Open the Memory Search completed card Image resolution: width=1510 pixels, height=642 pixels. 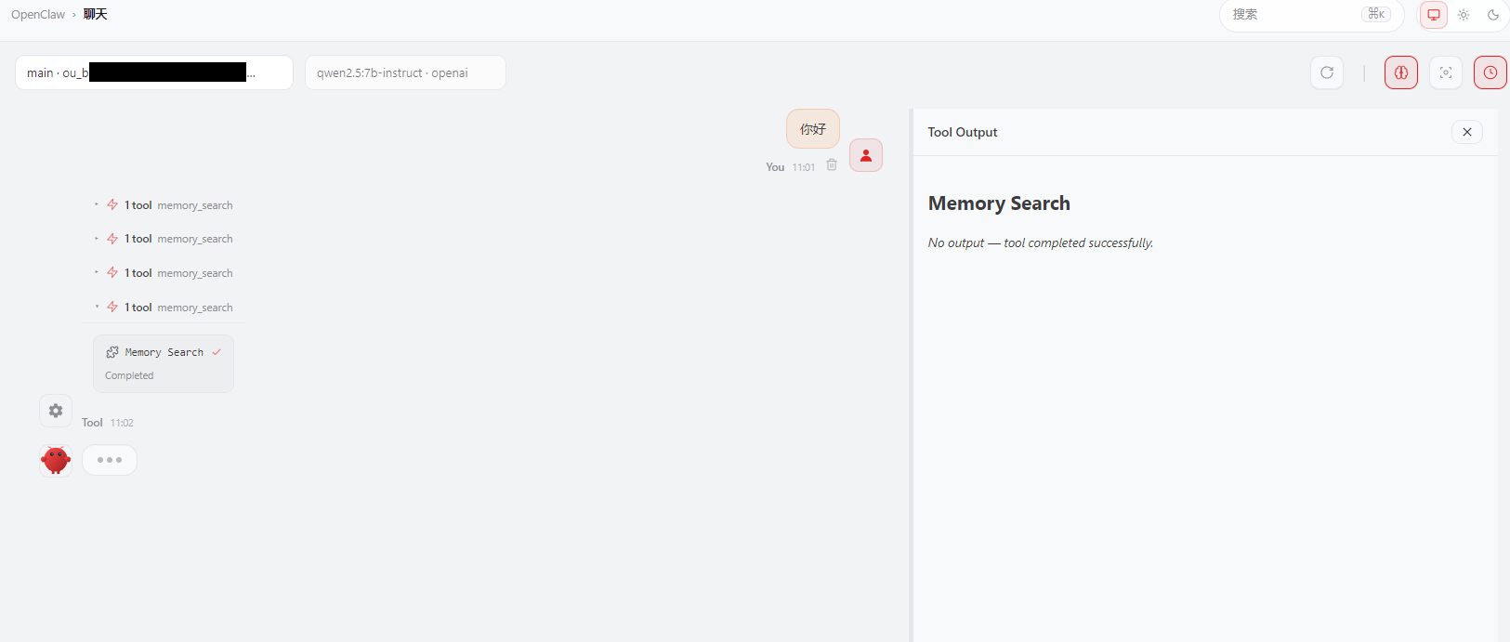(x=164, y=363)
